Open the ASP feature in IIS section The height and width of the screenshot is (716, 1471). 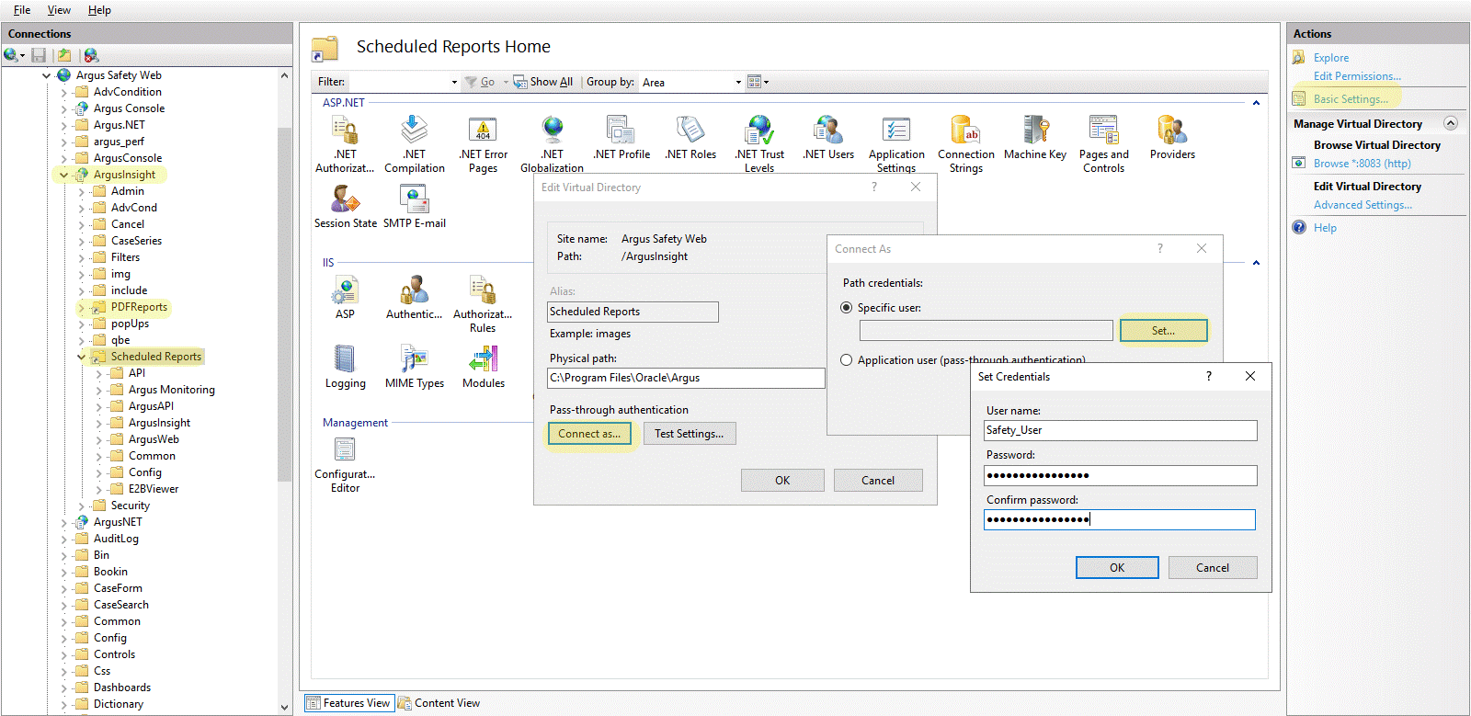345,298
